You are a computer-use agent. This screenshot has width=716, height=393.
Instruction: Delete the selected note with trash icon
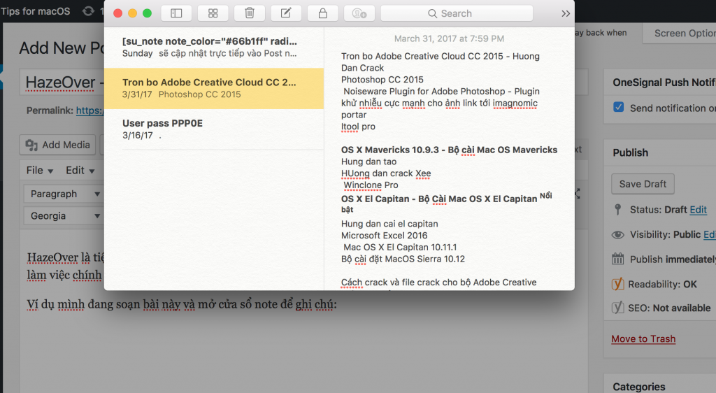[x=250, y=13]
